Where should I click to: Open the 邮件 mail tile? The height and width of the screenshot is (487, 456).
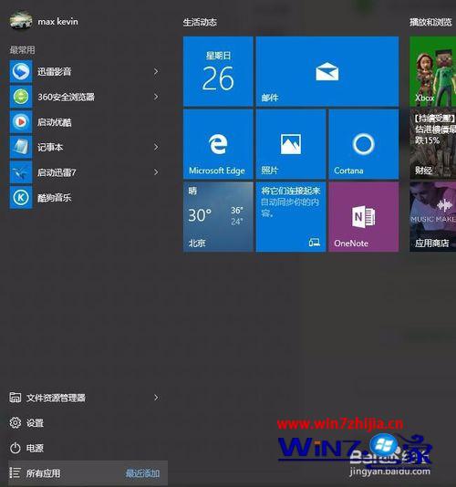click(x=327, y=71)
